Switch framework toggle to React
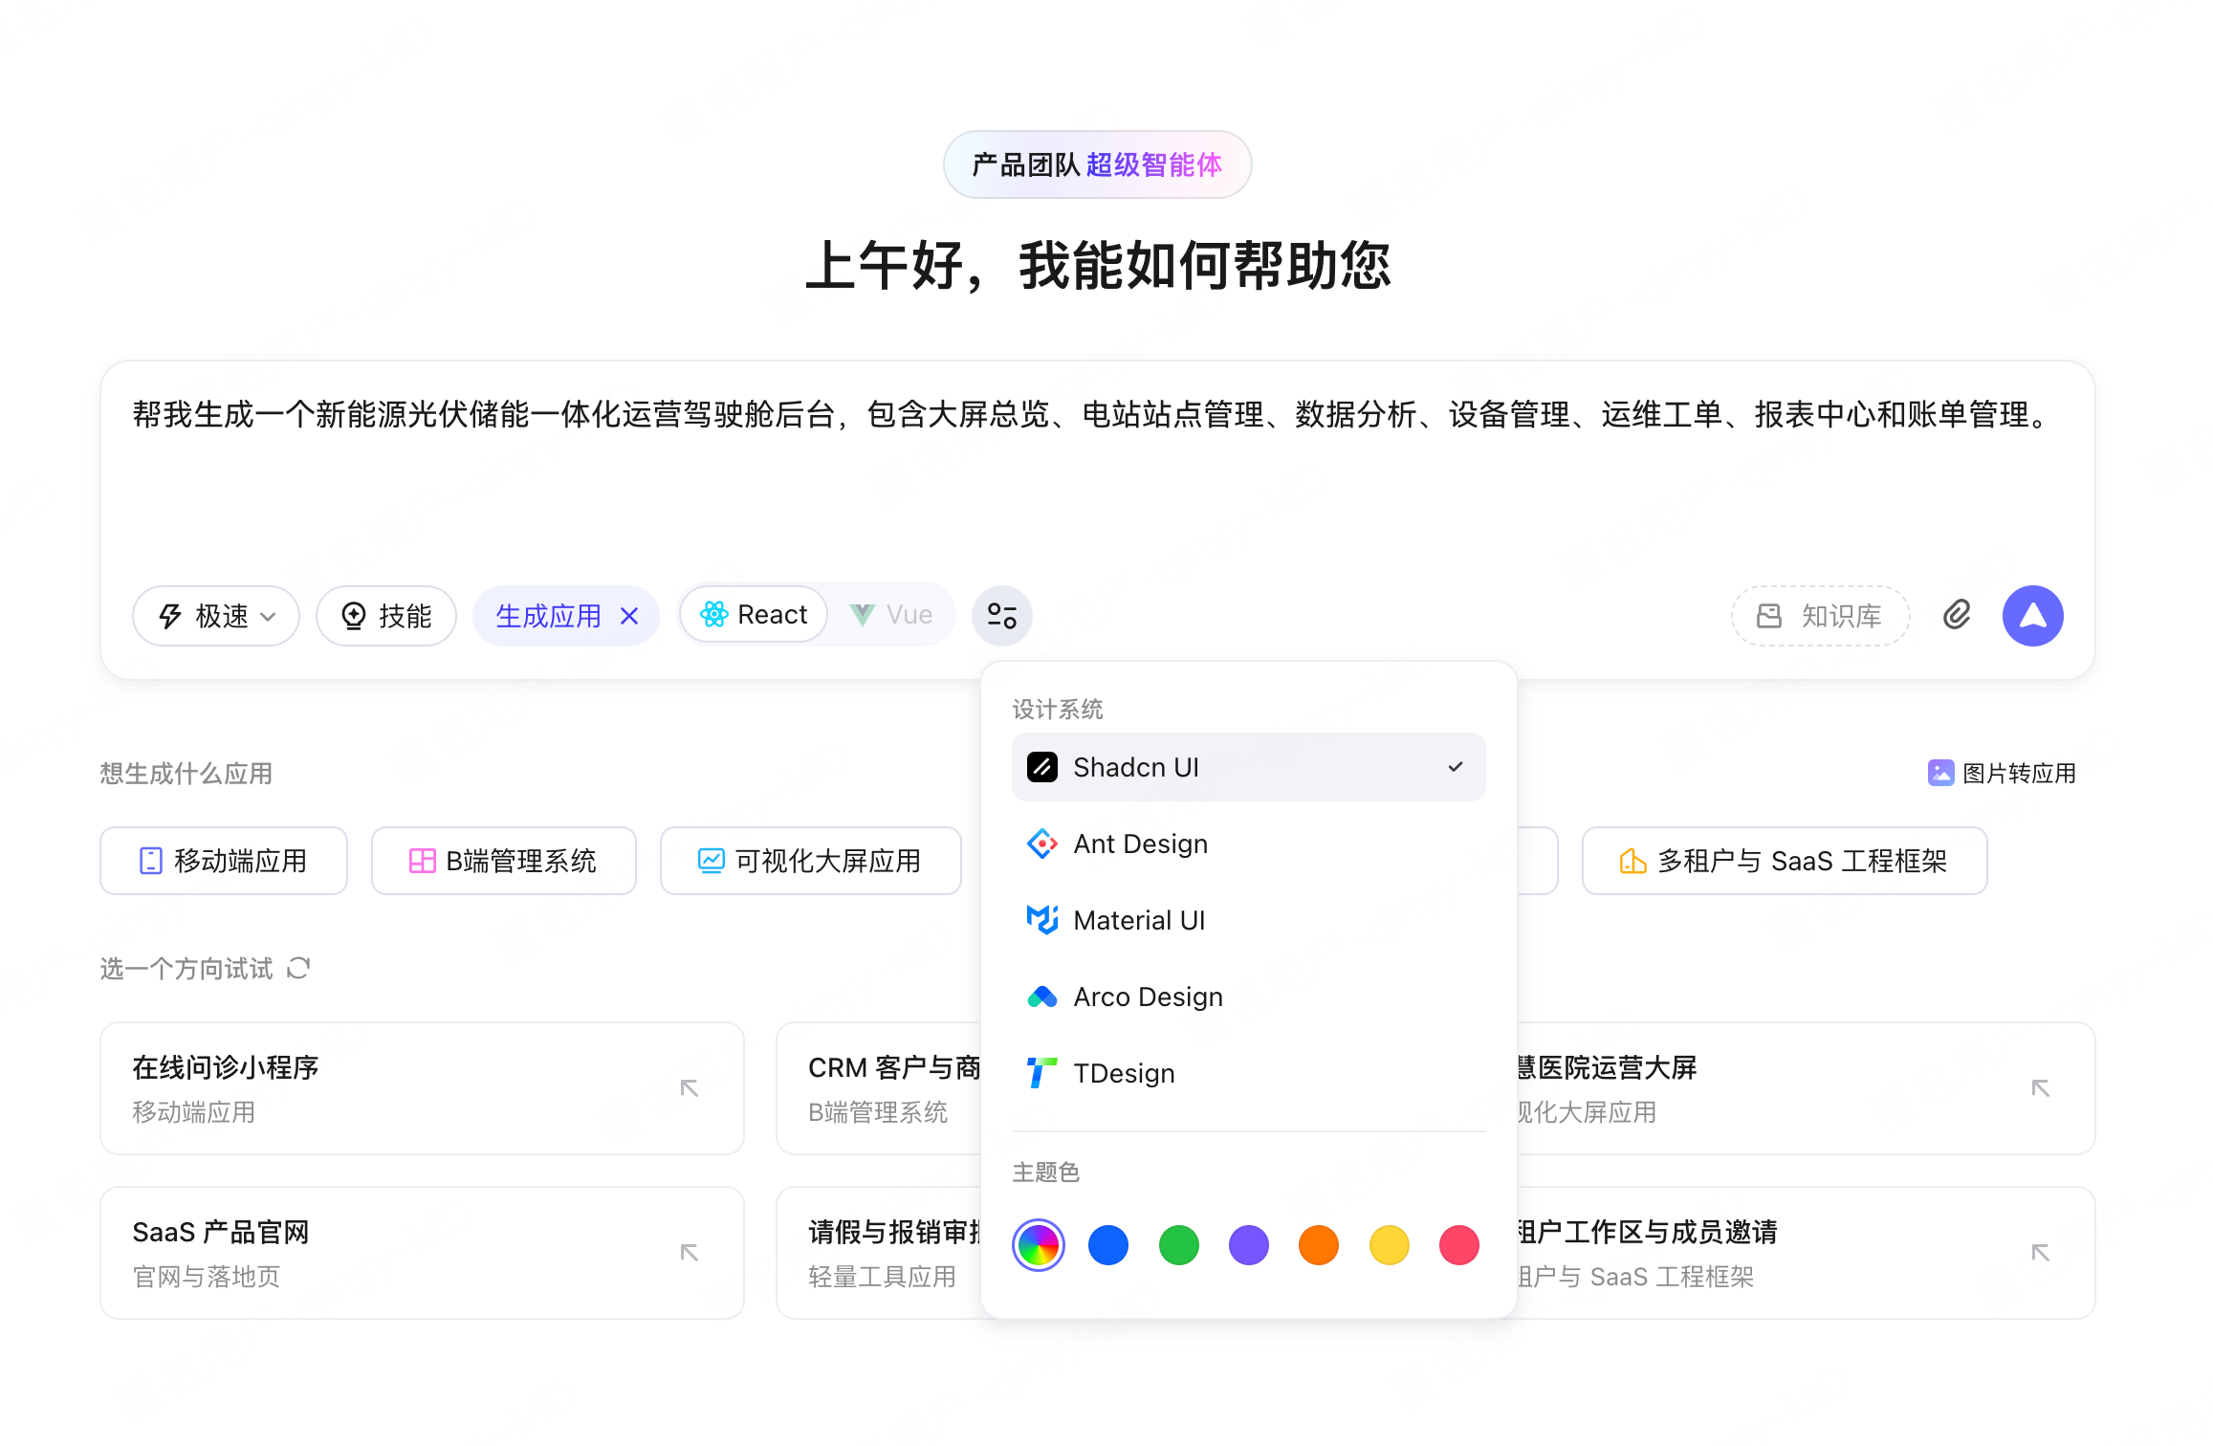This screenshot has width=2213, height=1446. 754,615
